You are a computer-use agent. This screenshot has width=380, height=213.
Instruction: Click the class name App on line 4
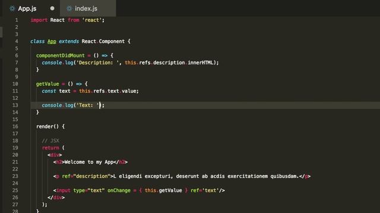[x=52, y=41]
